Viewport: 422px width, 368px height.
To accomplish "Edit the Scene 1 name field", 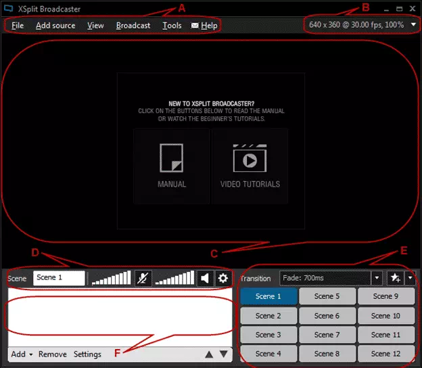I will (x=59, y=278).
